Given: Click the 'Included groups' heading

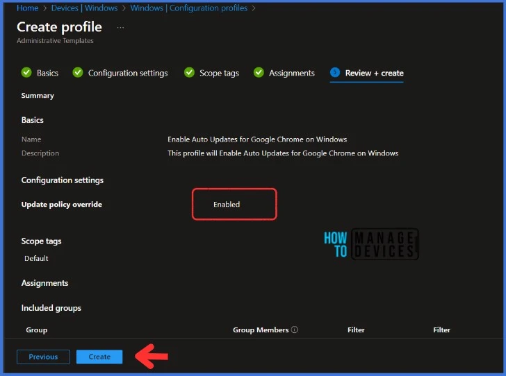Looking at the screenshot, I should 51,308.
